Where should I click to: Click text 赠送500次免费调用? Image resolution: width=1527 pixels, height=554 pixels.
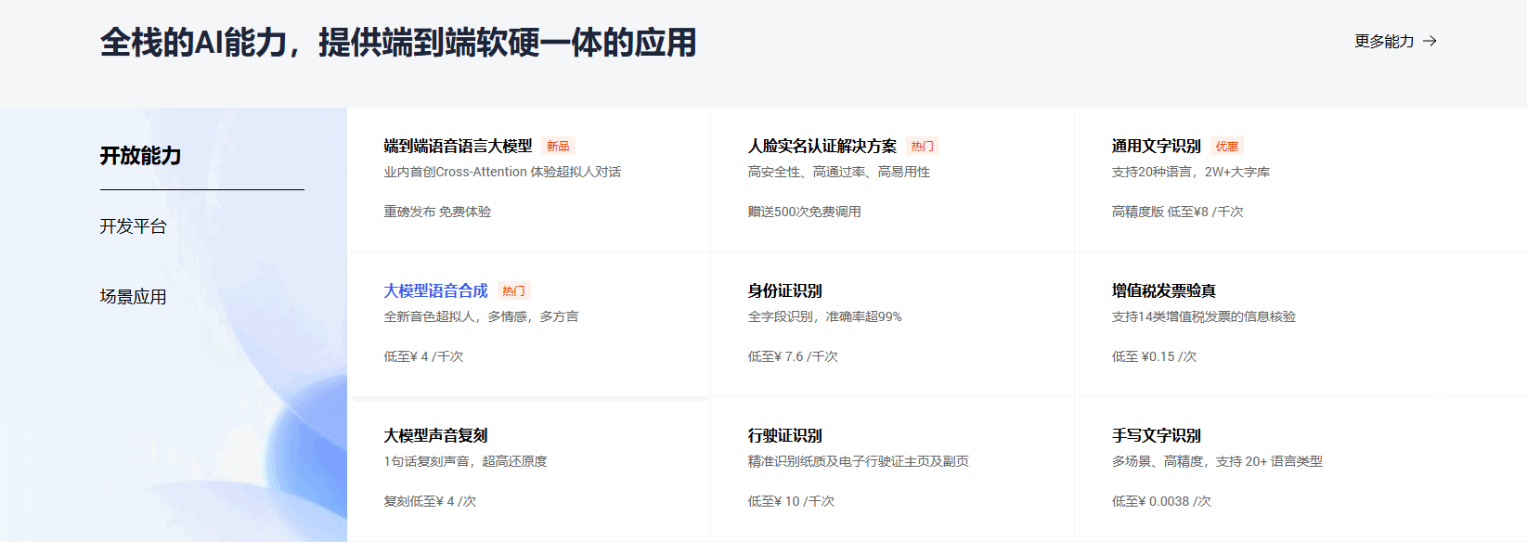tap(805, 212)
